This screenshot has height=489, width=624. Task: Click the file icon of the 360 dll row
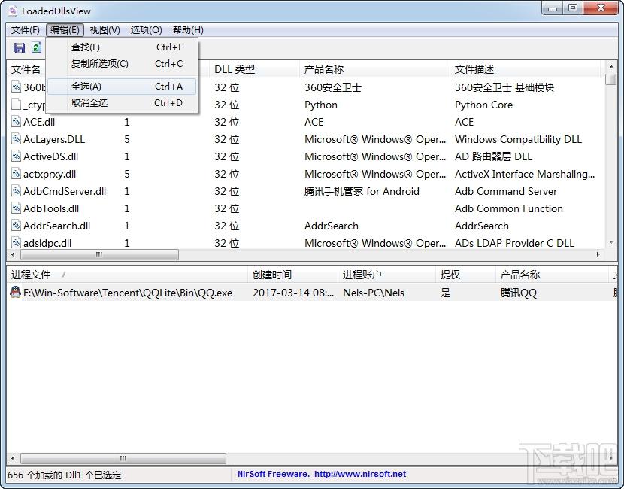[x=16, y=87]
